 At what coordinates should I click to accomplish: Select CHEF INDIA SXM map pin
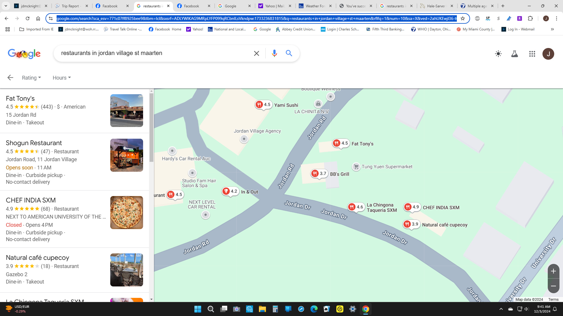pos(412,207)
